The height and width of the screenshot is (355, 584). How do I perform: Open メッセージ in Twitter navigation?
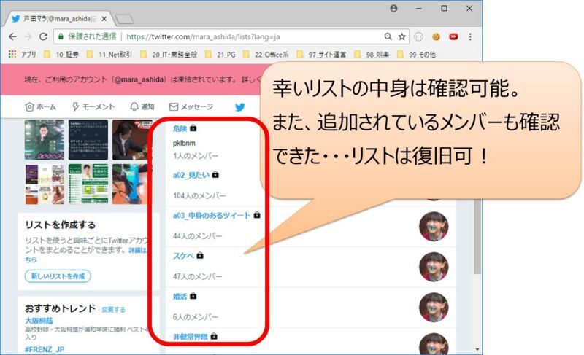pos(191,107)
